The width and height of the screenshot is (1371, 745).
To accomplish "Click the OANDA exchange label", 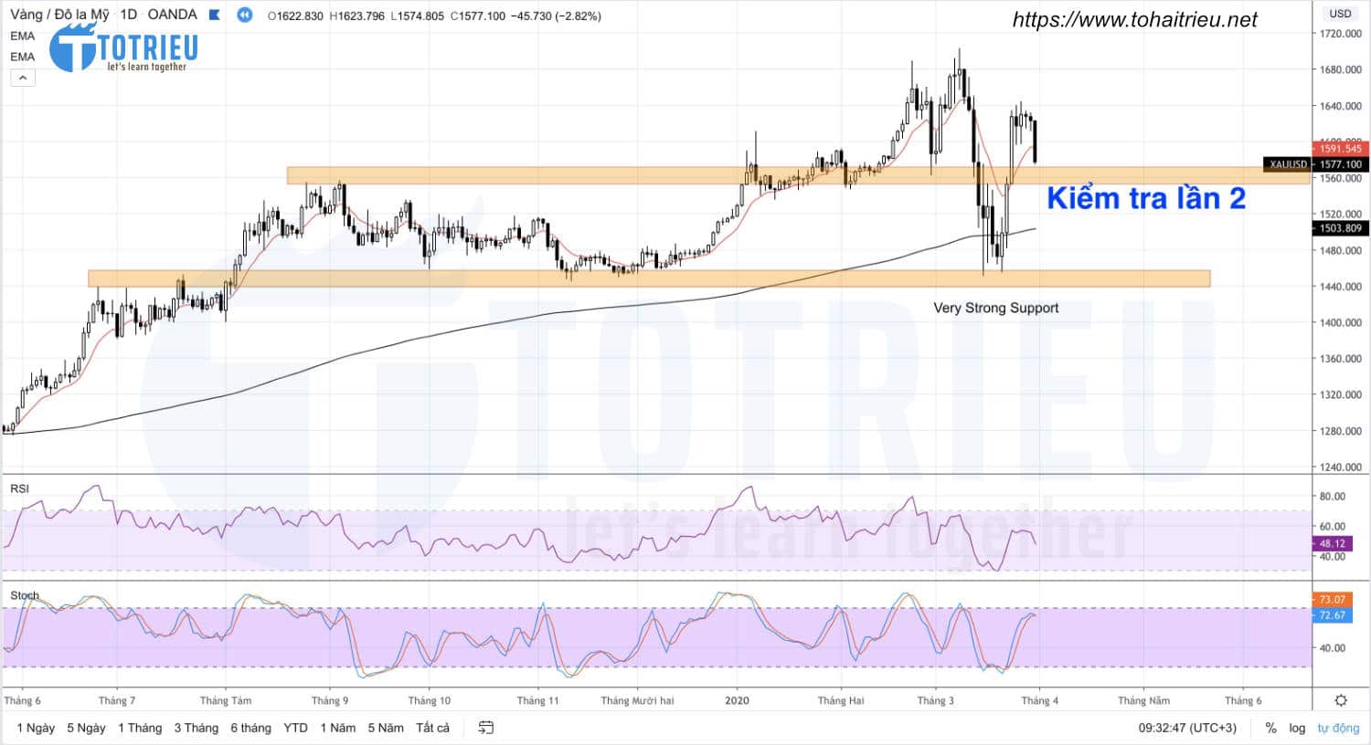I will (x=173, y=15).
